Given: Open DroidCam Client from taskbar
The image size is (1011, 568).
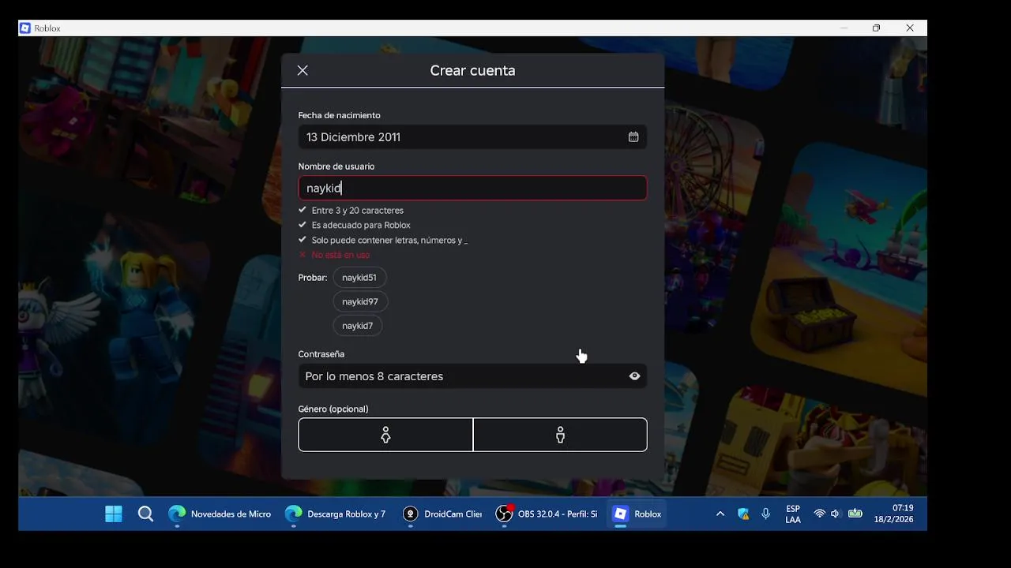Looking at the screenshot, I should pos(442,514).
